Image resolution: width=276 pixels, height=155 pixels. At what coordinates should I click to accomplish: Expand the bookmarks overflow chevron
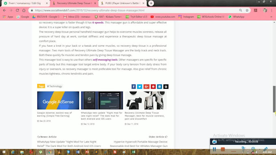(x=271, y=17)
